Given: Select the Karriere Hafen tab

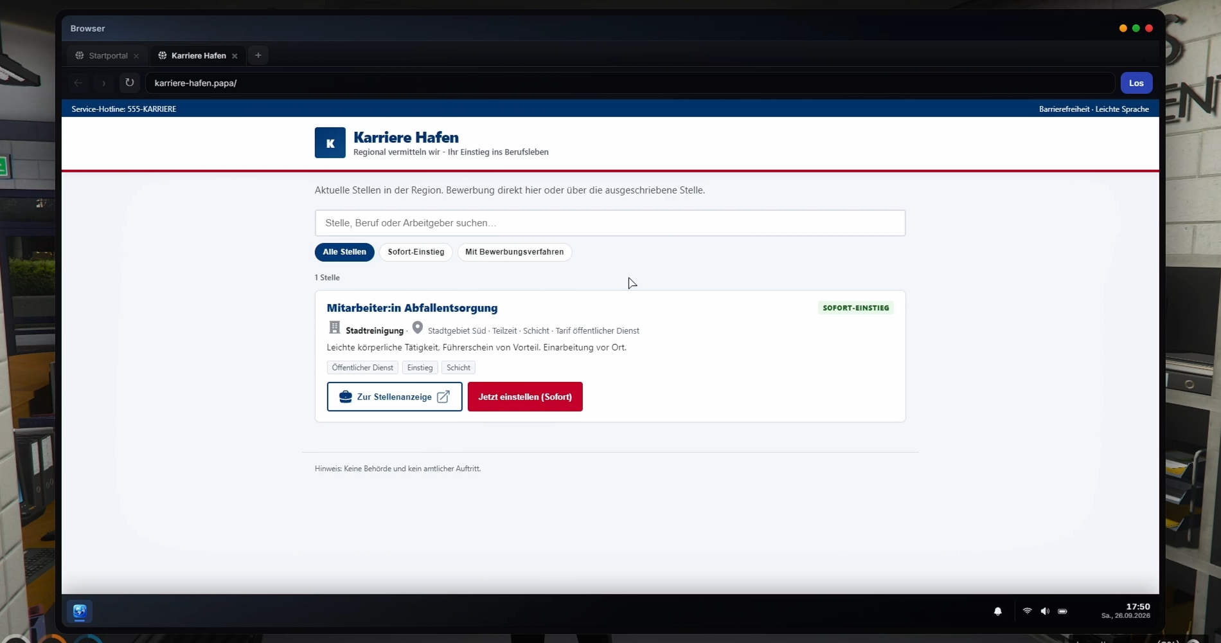Looking at the screenshot, I should 198,56.
